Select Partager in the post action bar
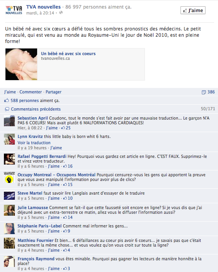This screenshot has width=218, height=272. coord(54,92)
